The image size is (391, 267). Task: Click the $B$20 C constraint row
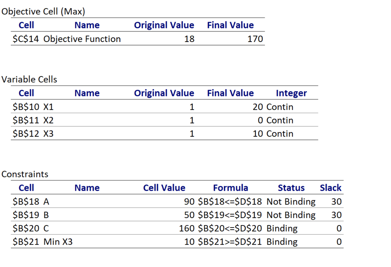(x=177, y=228)
